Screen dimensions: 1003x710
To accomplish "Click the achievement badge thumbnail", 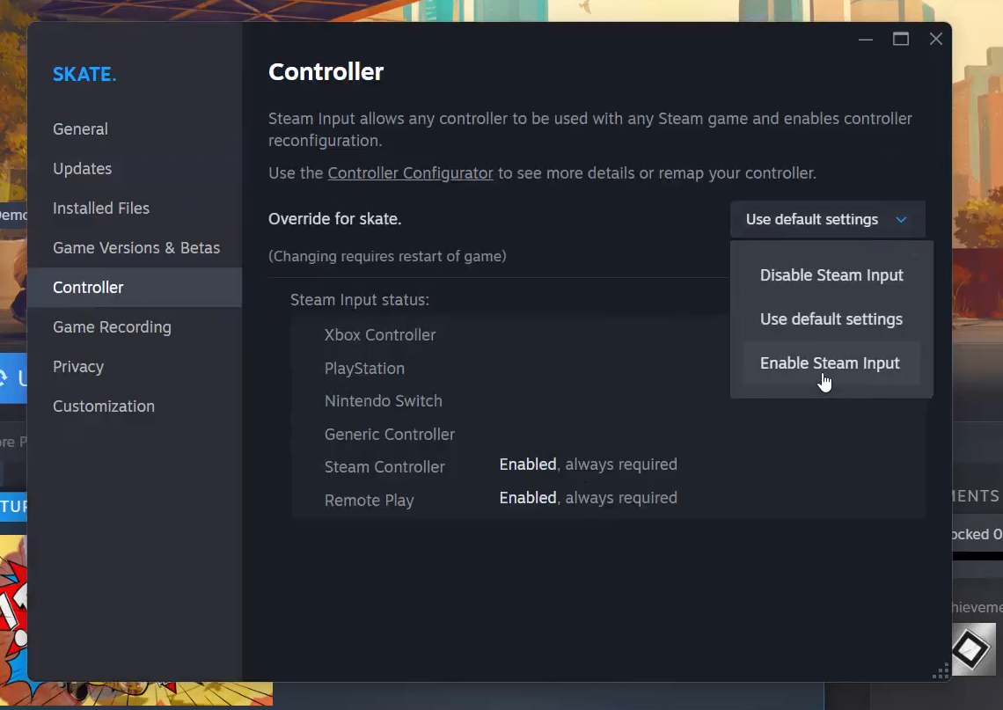I will [973, 649].
